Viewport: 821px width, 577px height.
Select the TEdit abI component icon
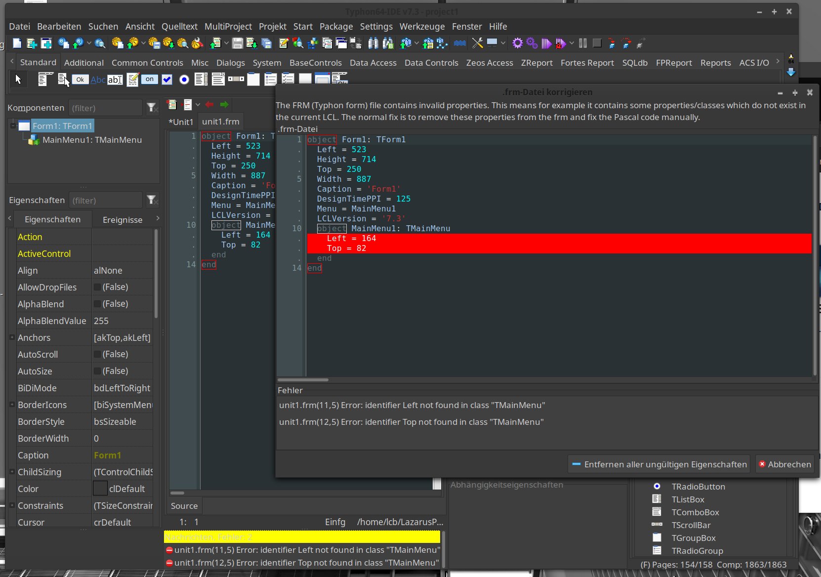[x=115, y=80]
